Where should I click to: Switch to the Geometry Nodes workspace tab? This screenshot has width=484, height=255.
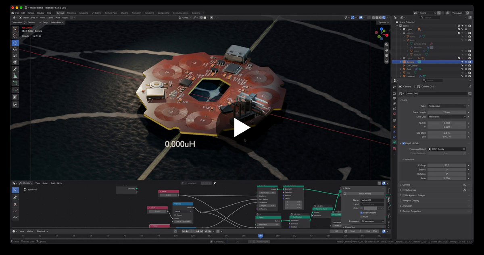coord(181,13)
